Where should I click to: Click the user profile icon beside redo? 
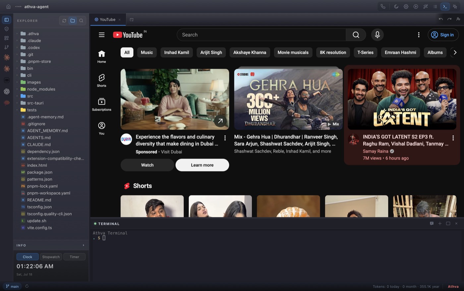[458, 19]
